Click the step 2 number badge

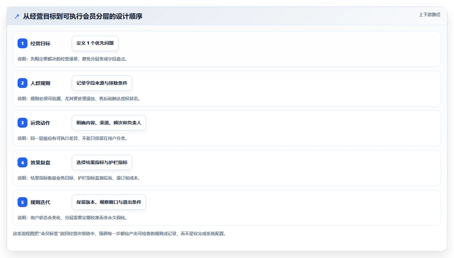click(23, 83)
